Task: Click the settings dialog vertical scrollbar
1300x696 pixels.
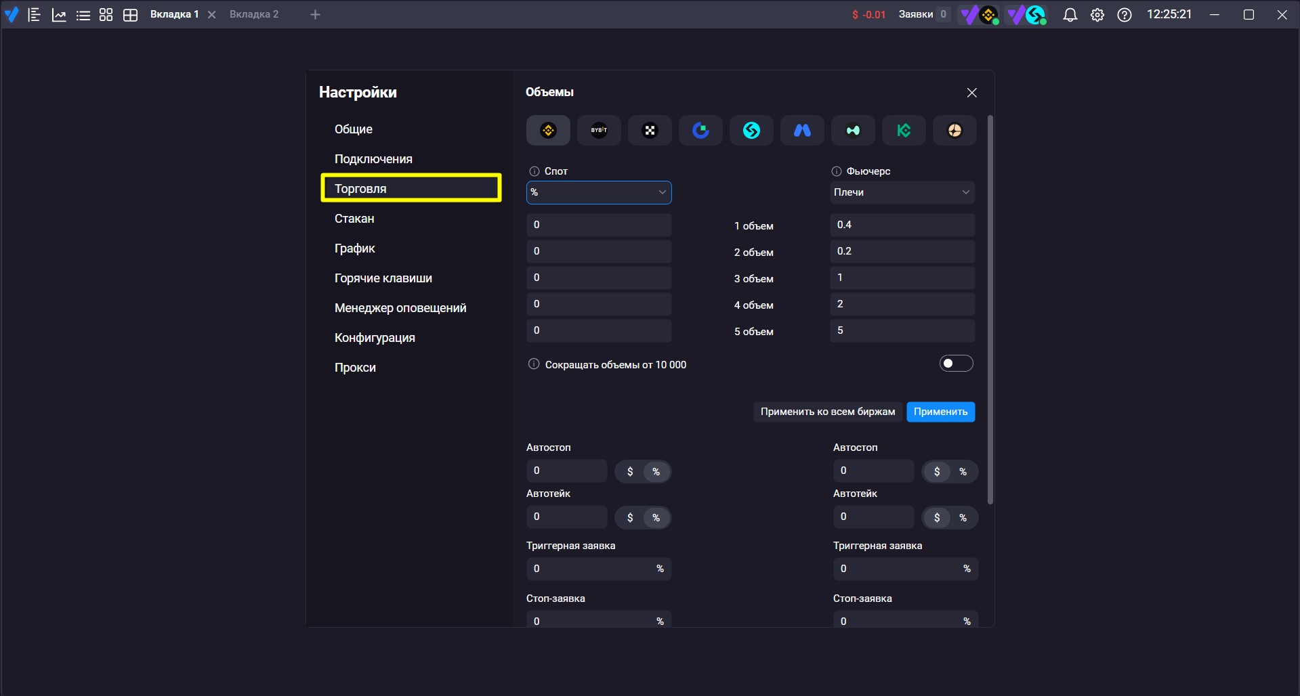Action: click(990, 310)
